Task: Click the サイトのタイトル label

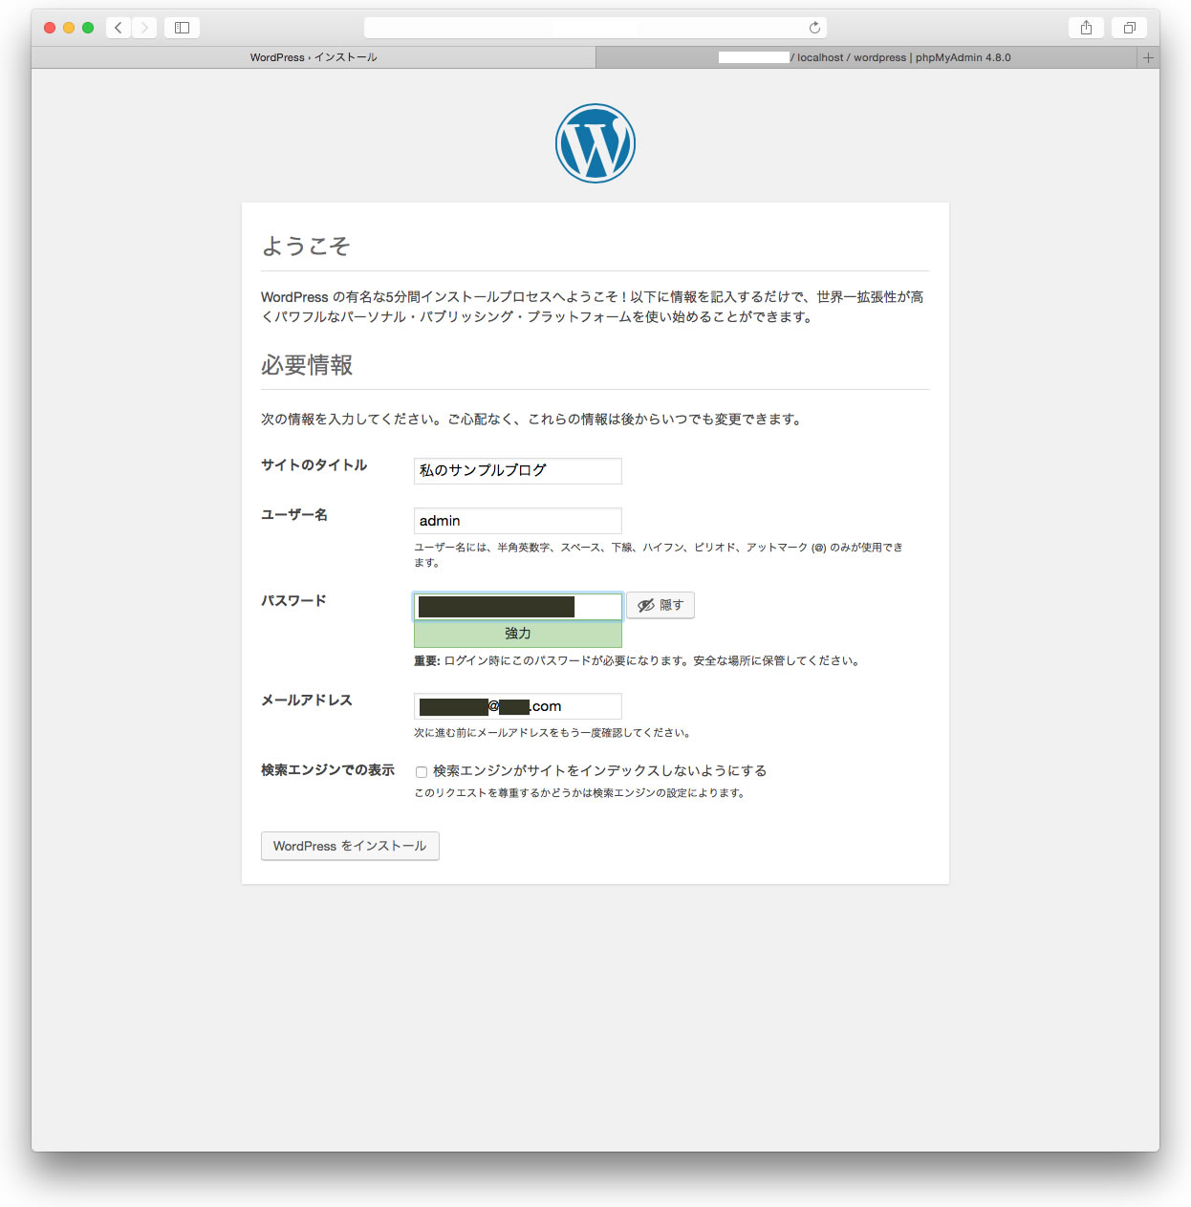Action: (x=314, y=465)
